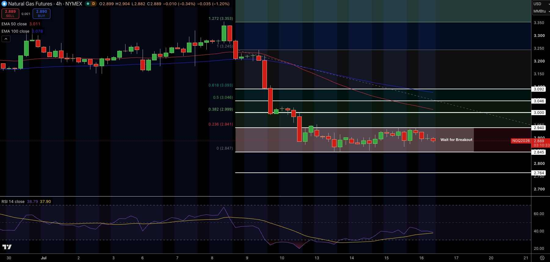The height and width of the screenshot is (262, 550).
Task: Select the RSI 14 close legend
Action: pos(13,201)
